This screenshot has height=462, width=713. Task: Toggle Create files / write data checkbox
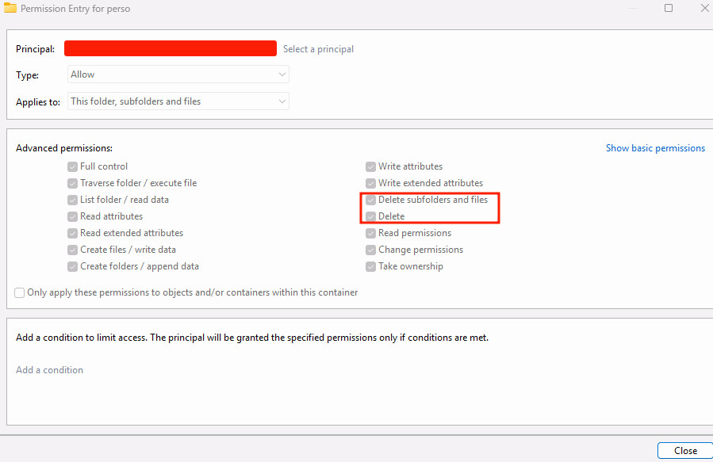(73, 250)
